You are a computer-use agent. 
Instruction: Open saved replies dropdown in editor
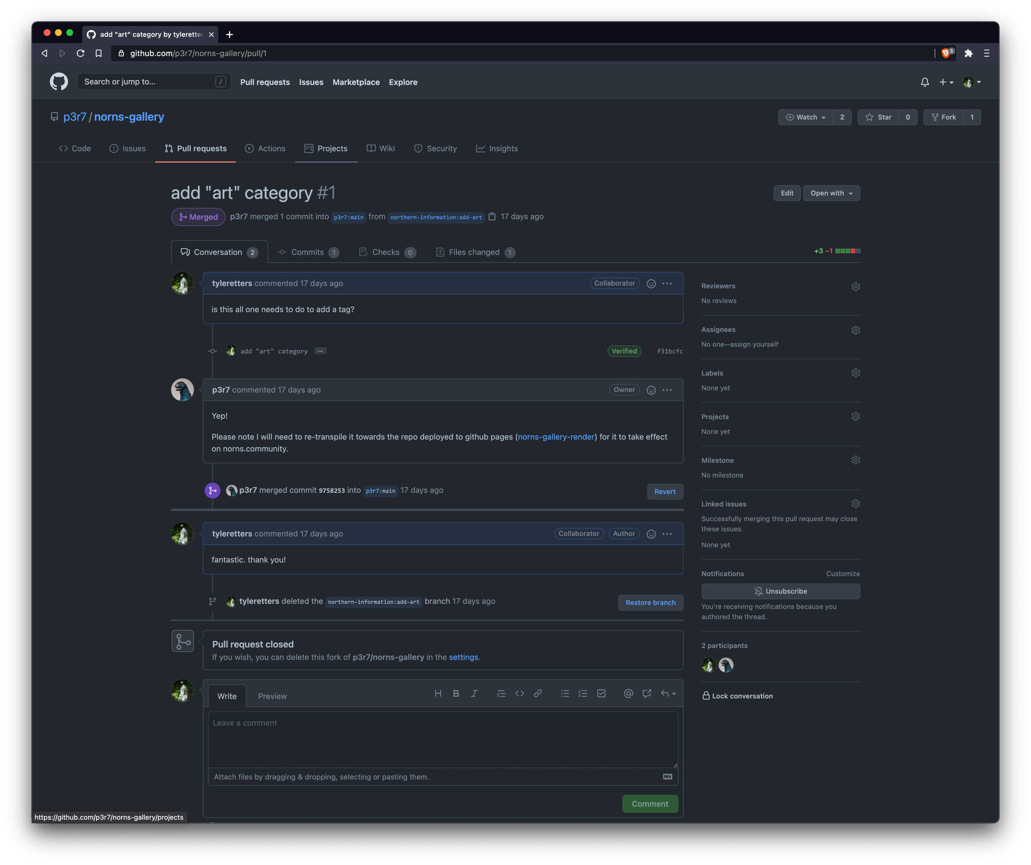pyautogui.click(x=668, y=693)
